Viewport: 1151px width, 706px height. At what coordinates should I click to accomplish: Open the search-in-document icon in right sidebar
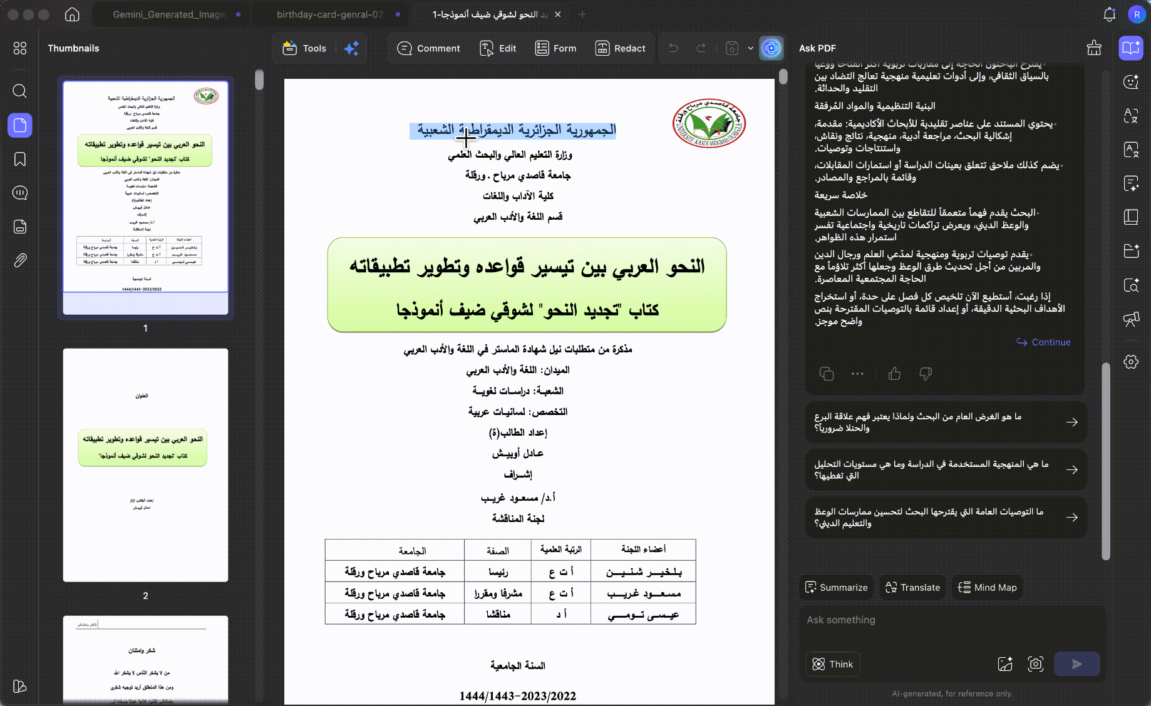pyautogui.click(x=1131, y=285)
